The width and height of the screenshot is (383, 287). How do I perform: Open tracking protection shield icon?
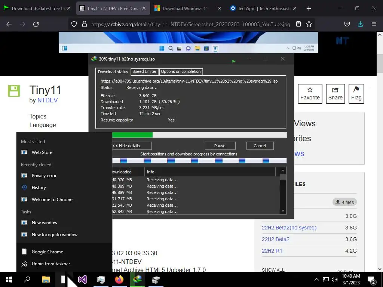pyautogui.click(x=74, y=24)
